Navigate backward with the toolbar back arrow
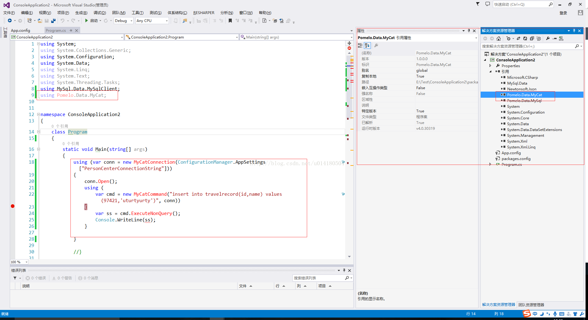This screenshot has width=588, height=320. point(10,20)
